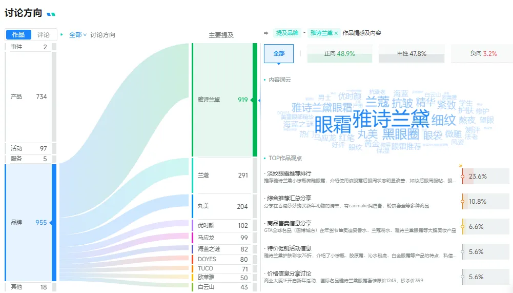This screenshot has height=293, width=513.
Task: Select the DOYES 80 brand node
Action: click(224, 259)
